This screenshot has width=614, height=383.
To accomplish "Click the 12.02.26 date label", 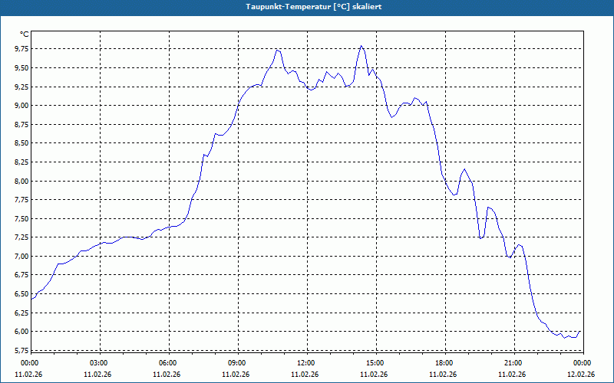I will click(x=581, y=374).
